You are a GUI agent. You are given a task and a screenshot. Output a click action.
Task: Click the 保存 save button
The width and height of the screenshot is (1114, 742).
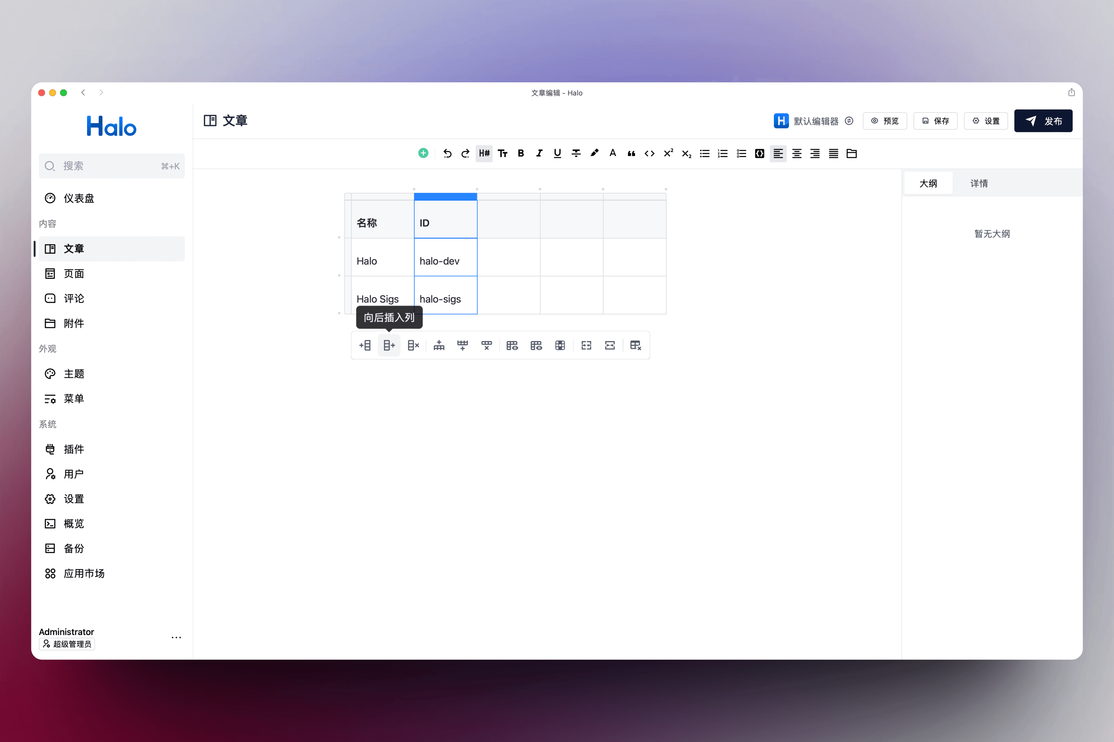pos(935,121)
